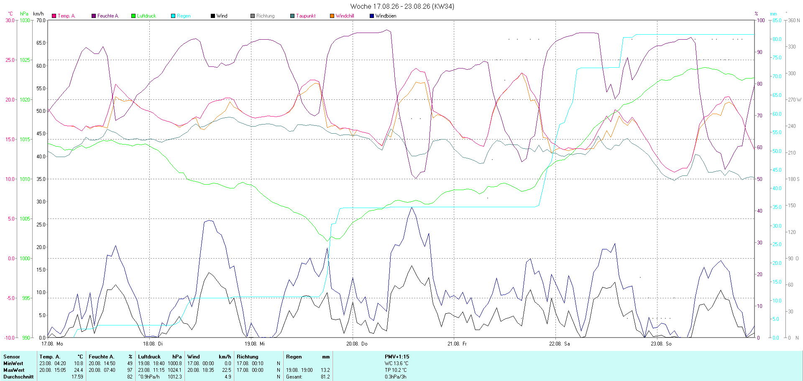Click the 'MaxWert' row label
The width and height of the screenshot is (803, 381).
point(14,370)
